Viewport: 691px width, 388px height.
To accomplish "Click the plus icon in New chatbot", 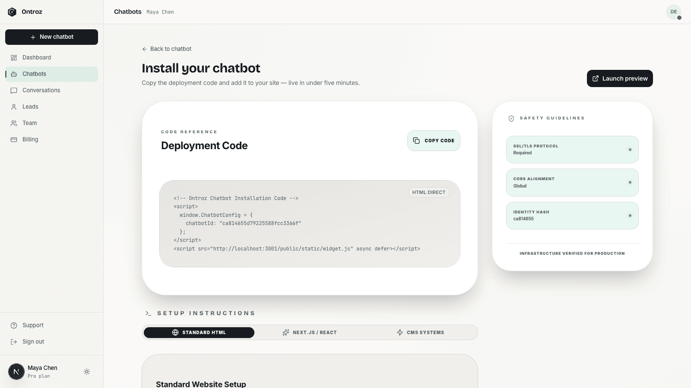I will coord(33,37).
